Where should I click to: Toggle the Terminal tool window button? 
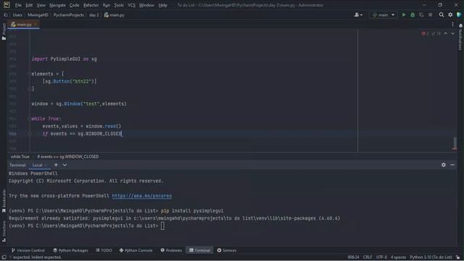[x=200, y=250]
